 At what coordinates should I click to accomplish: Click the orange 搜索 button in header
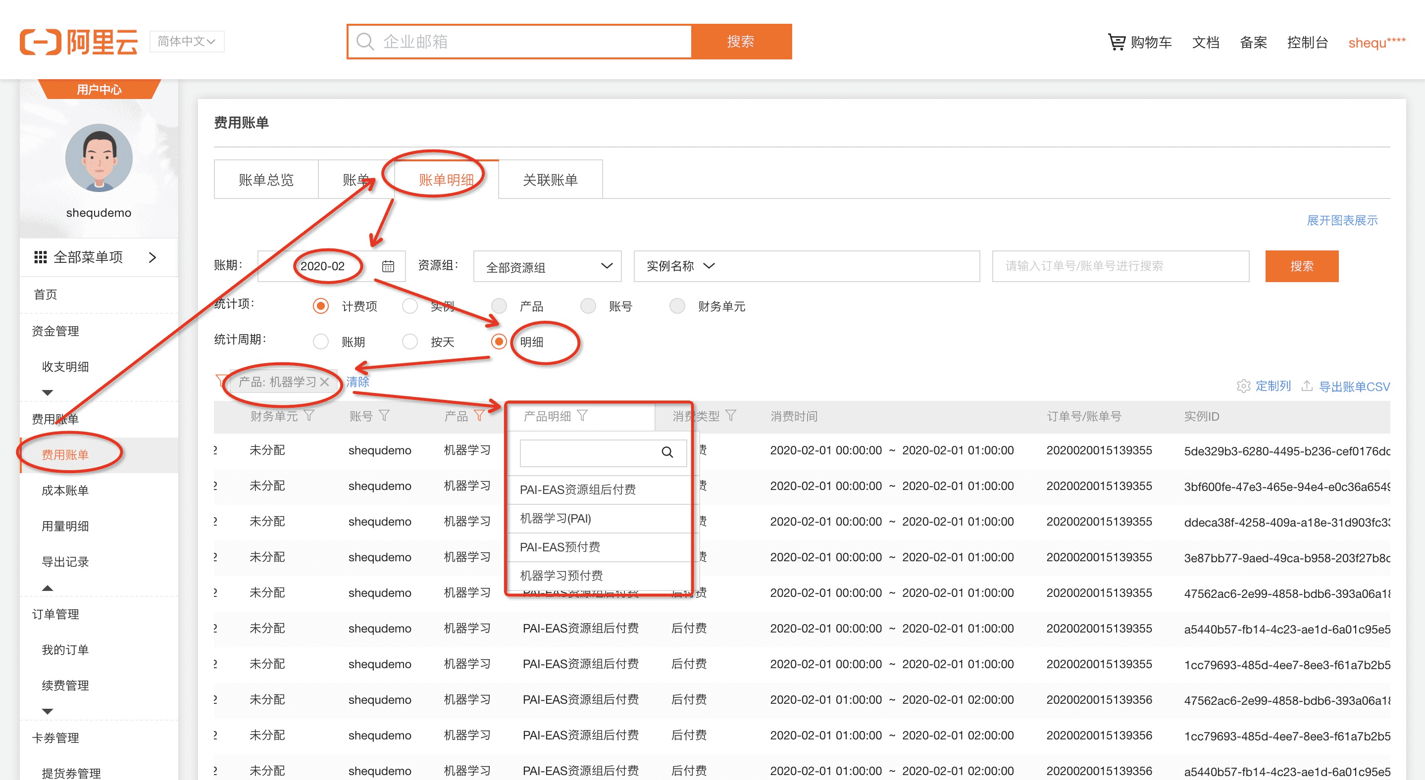(x=741, y=42)
